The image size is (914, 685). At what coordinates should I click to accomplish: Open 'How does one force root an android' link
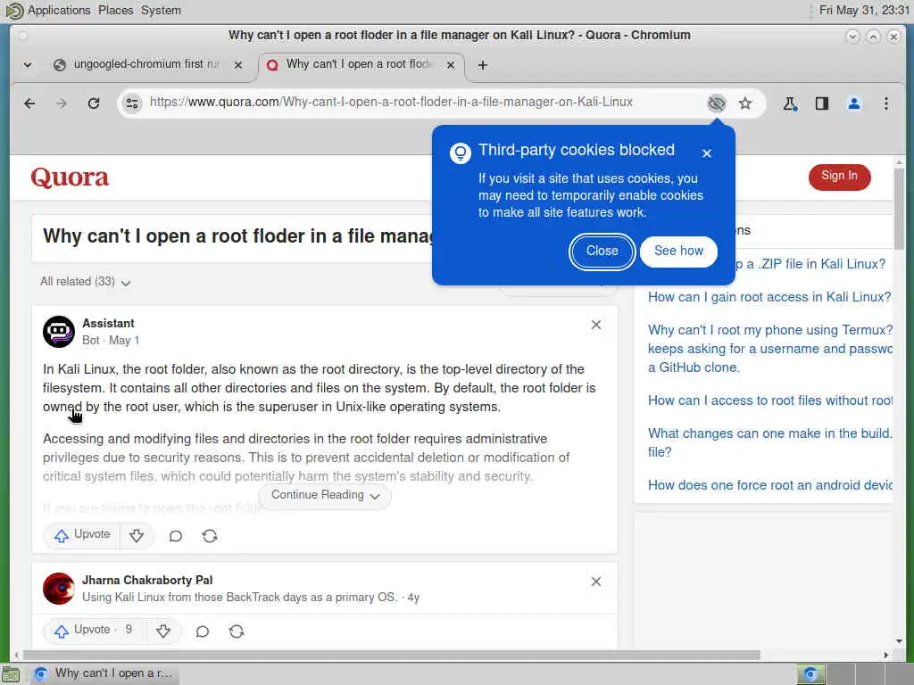(769, 485)
